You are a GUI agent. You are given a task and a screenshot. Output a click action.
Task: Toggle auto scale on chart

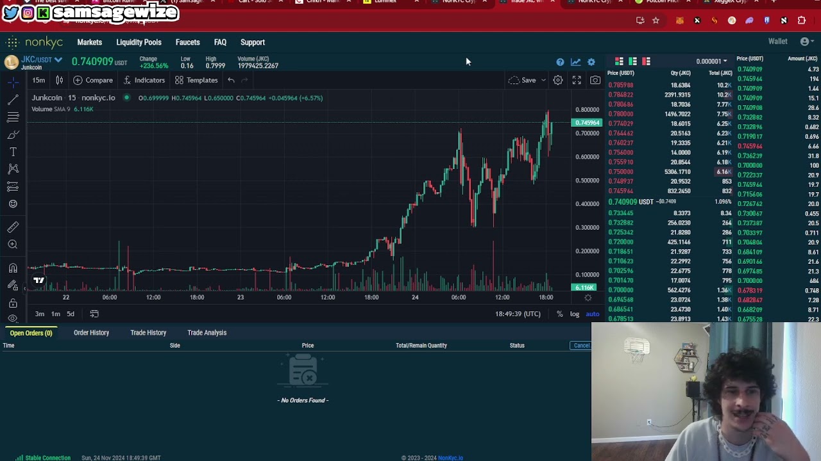coord(593,314)
